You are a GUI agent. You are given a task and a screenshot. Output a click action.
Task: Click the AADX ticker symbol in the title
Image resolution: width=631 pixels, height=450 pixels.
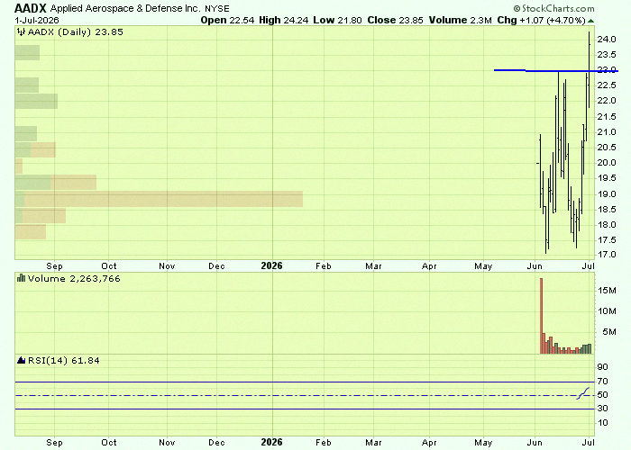point(31,8)
